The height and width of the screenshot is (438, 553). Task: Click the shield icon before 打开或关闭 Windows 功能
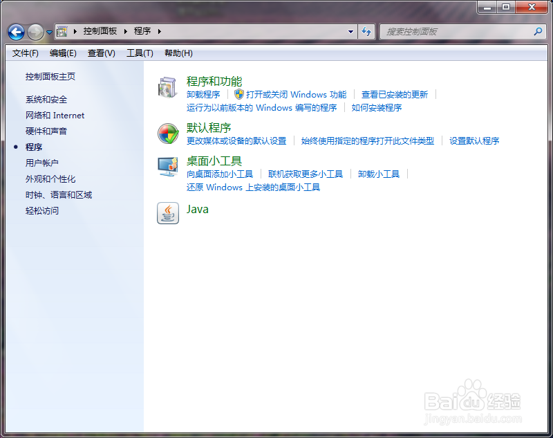[239, 94]
